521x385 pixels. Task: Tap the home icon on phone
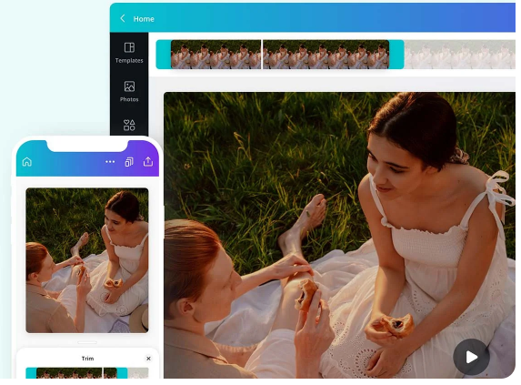(27, 162)
